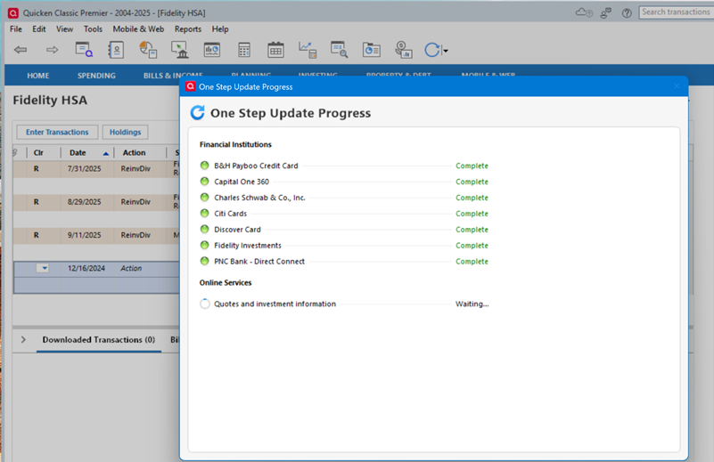Click the Complete status for Fidelity Investments
This screenshot has width=714, height=462.
[472, 246]
